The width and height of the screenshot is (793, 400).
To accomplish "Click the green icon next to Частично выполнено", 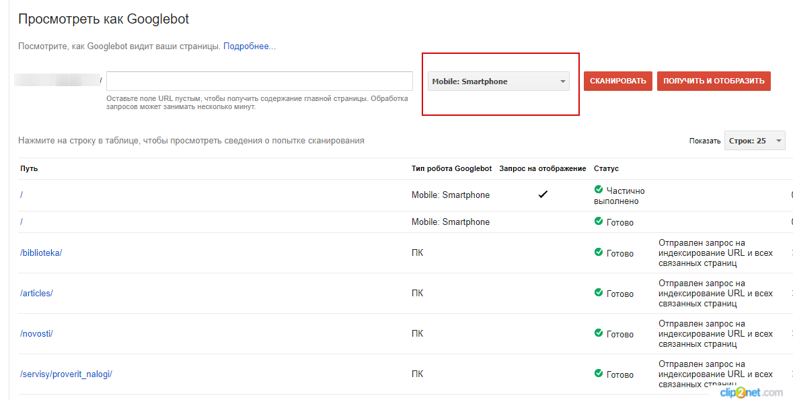I will tap(599, 191).
